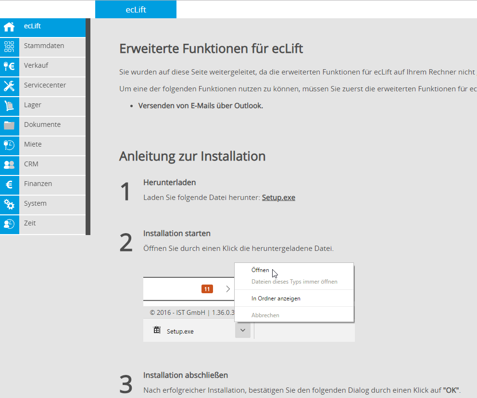
Task: Open the Dokumente folder icon
Action: point(9,125)
